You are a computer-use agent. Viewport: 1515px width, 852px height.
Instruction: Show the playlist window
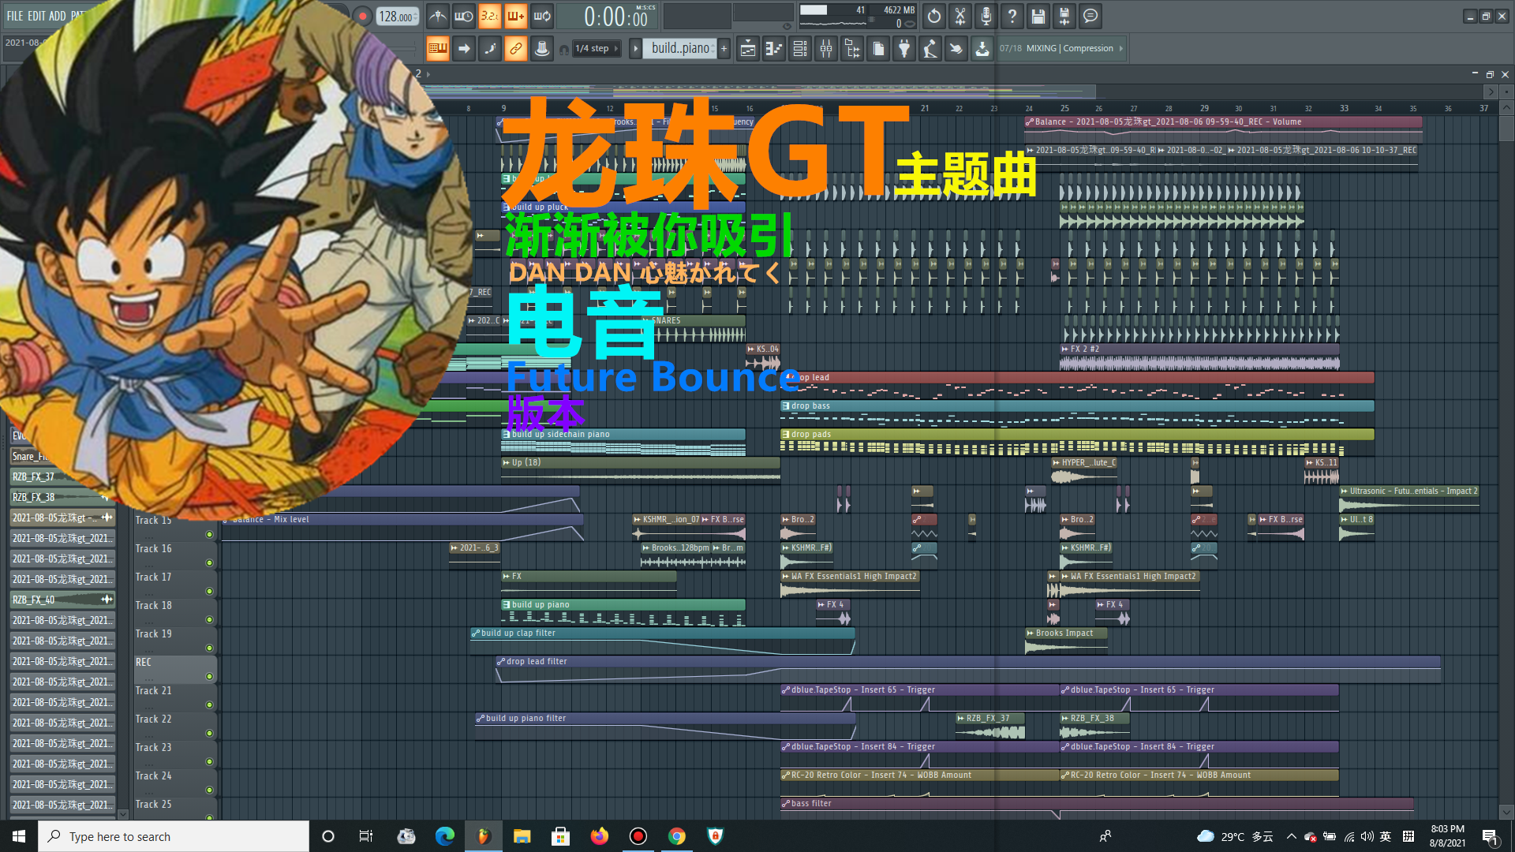click(x=748, y=49)
